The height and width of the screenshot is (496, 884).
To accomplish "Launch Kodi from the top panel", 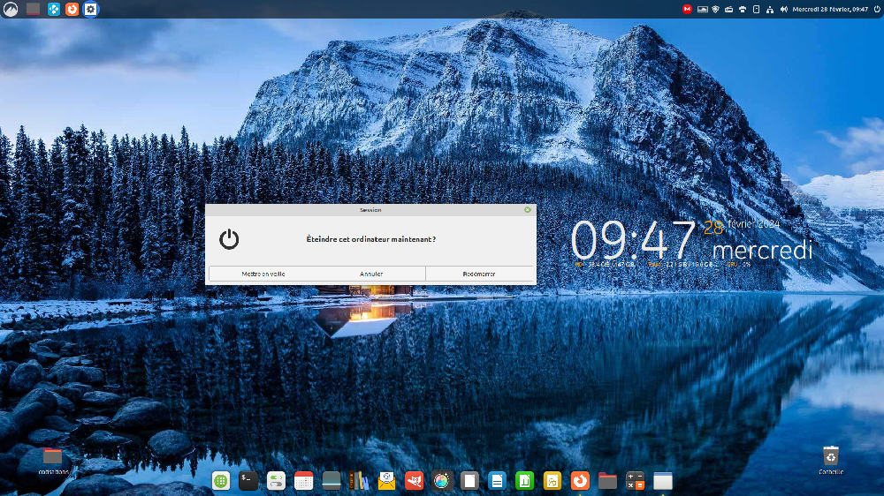I will point(54,9).
